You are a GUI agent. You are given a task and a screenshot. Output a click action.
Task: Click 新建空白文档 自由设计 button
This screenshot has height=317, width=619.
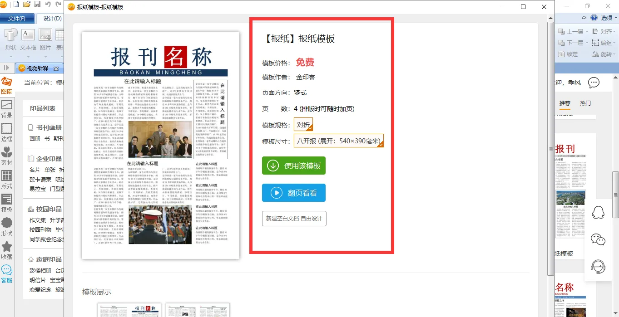(294, 219)
